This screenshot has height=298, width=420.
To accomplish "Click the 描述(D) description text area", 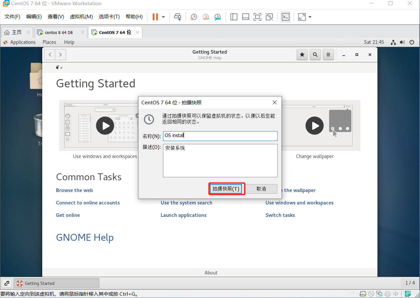I will click(220, 161).
